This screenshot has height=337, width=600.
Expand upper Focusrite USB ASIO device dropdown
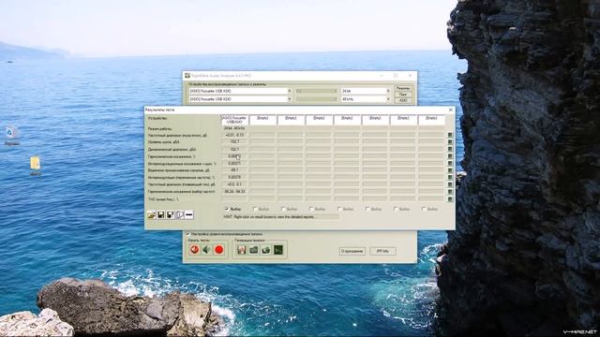[290, 91]
